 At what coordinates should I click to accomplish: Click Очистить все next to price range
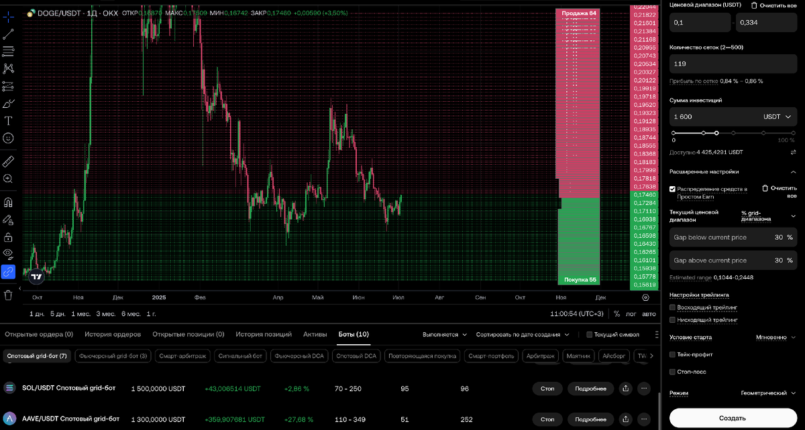pyautogui.click(x=774, y=5)
